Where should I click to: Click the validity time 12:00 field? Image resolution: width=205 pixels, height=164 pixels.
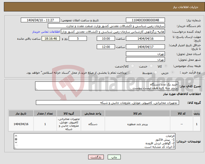coord(106,47)
